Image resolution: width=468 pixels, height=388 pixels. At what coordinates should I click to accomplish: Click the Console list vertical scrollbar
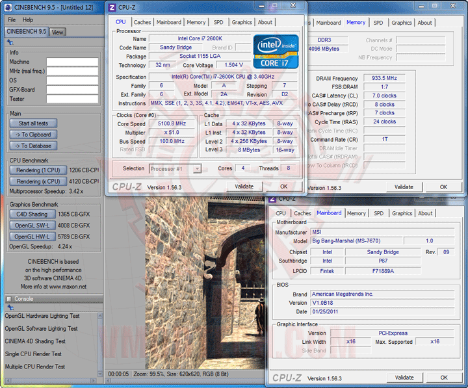point(99,344)
